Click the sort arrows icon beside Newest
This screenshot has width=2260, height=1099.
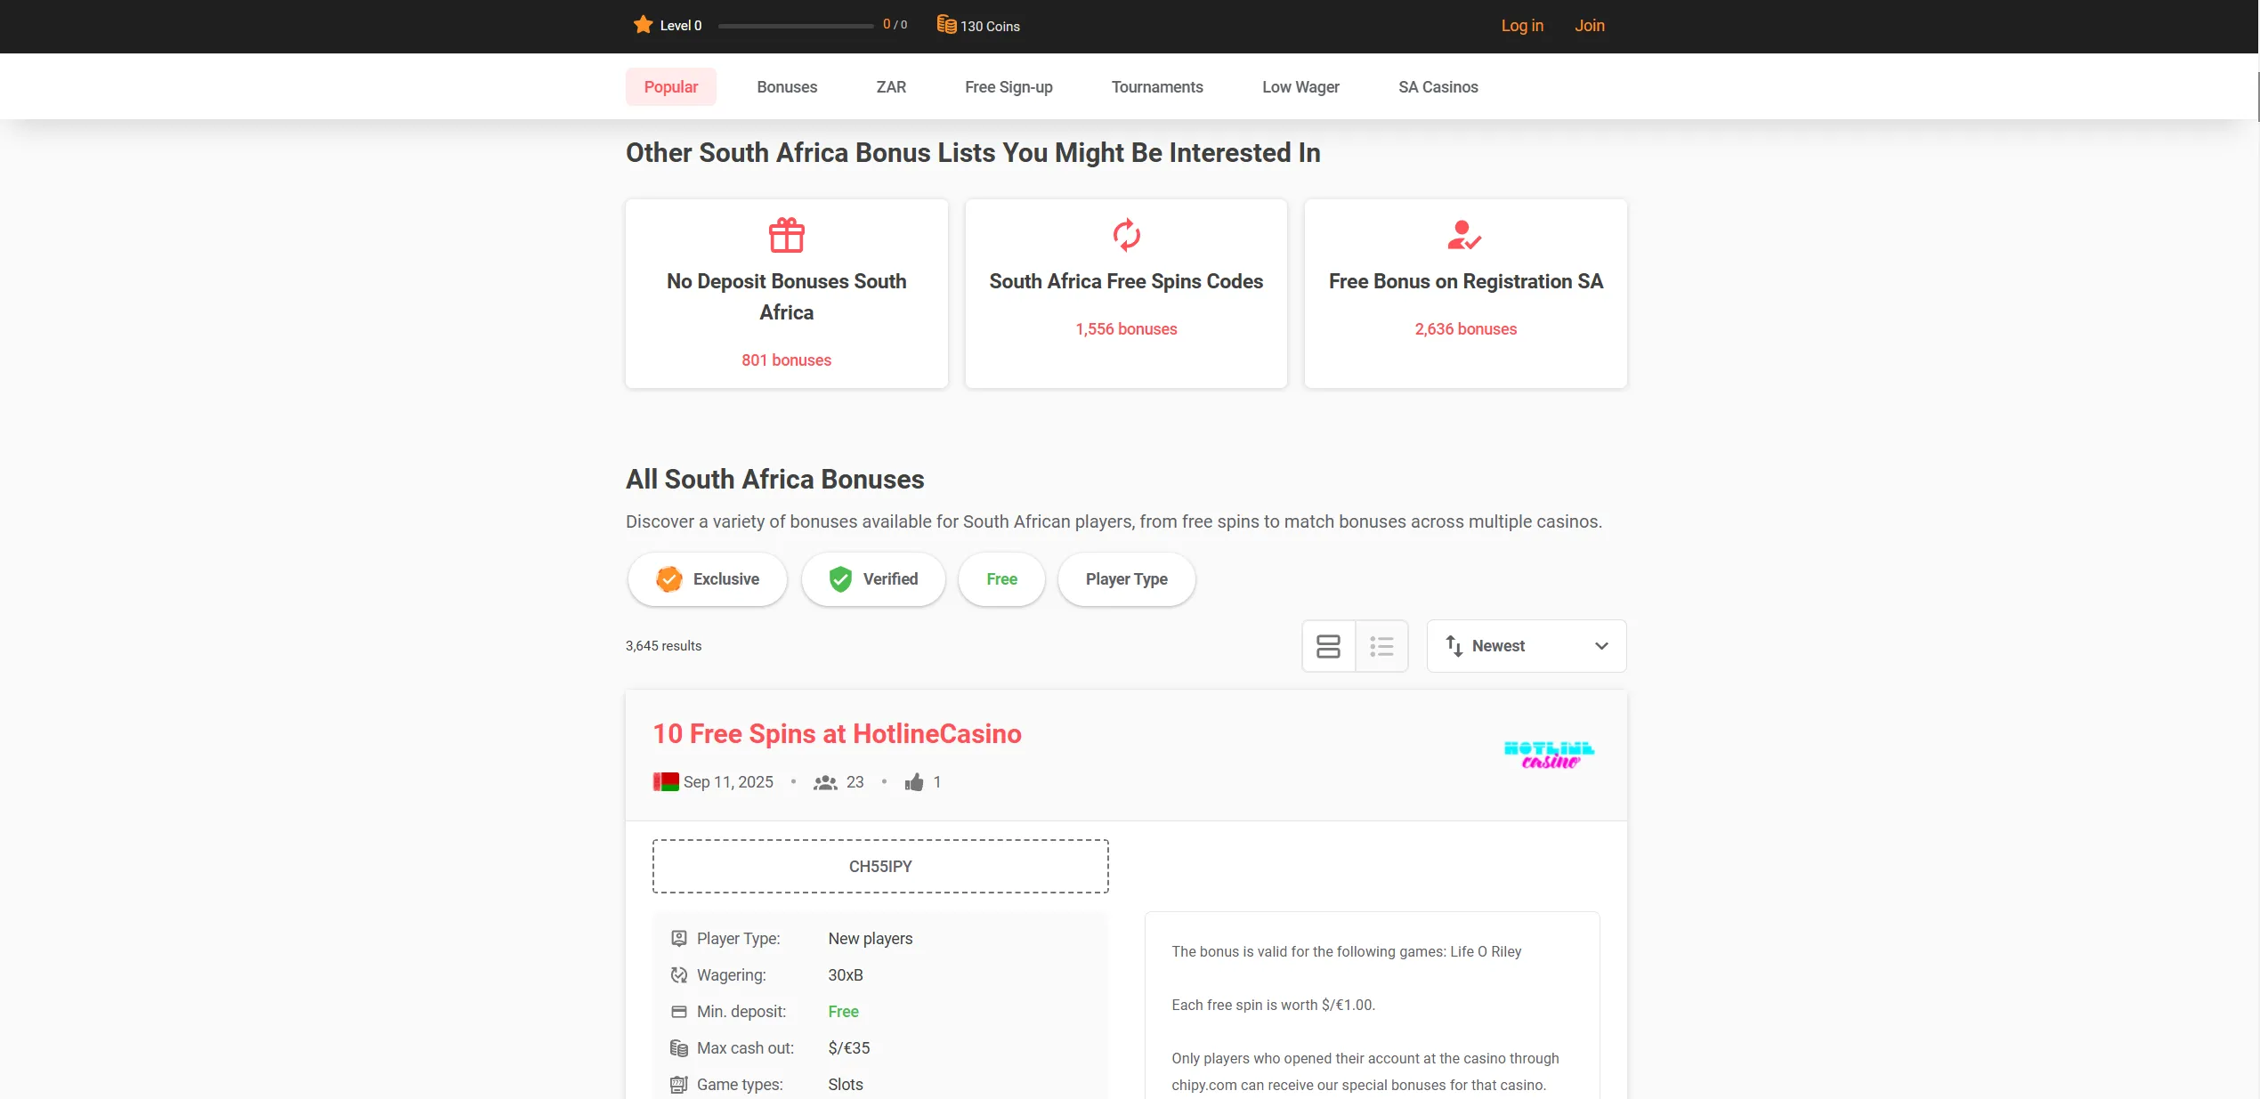point(1454,646)
